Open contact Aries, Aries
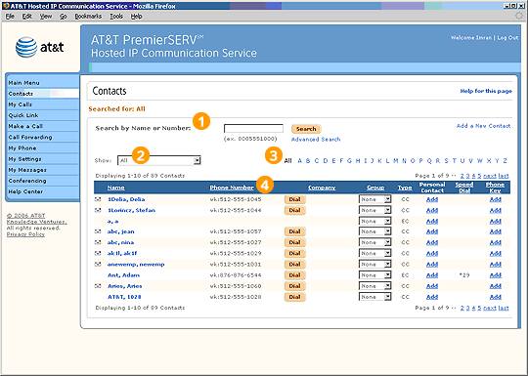The width and height of the screenshot is (528, 376). [x=124, y=286]
